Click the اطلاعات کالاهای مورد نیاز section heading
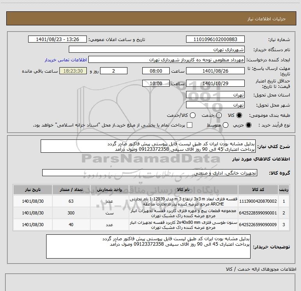301x291 pixels. coord(261,159)
